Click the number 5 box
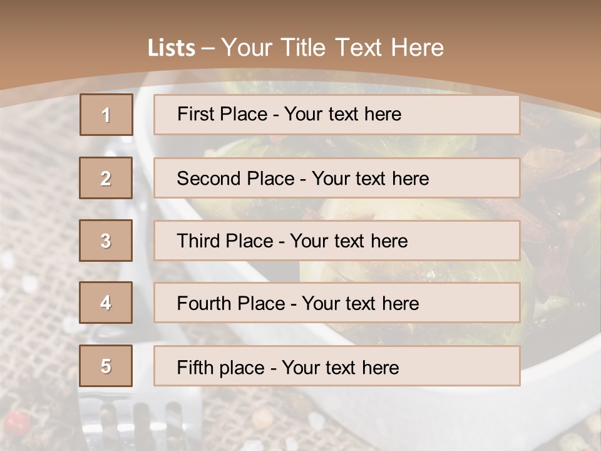The height and width of the screenshot is (451, 601). pyautogui.click(x=106, y=366)
